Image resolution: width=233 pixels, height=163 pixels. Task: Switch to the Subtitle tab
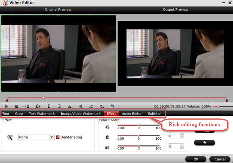click(x=154, y=113)
